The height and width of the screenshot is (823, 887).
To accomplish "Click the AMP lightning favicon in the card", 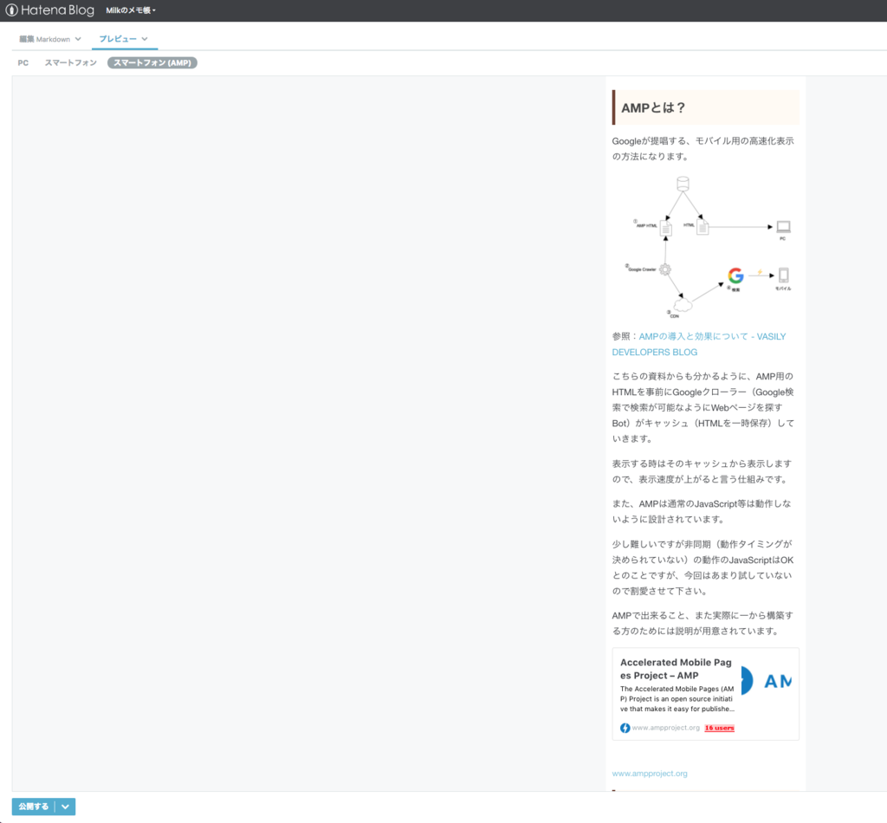I will (x=625, y=728).
